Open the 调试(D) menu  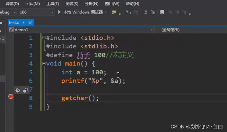(x=12, y=4)
